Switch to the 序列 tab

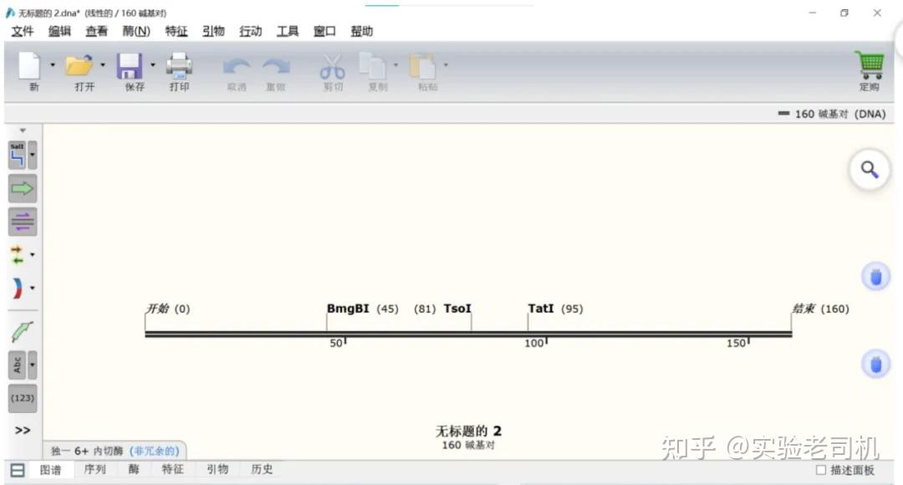(x=94, y=469)
